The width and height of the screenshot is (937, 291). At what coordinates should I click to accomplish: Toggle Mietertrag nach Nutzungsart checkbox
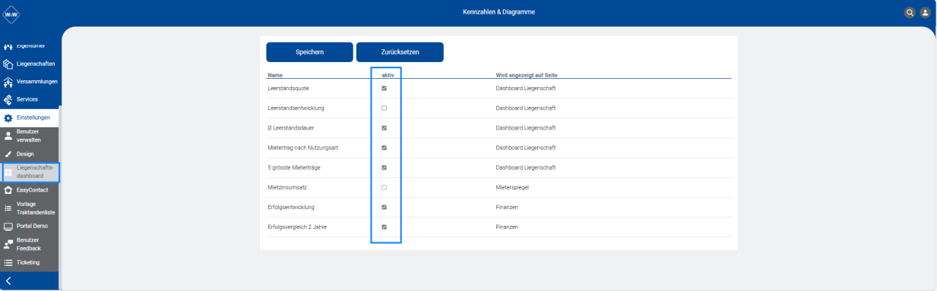[385, 148]
